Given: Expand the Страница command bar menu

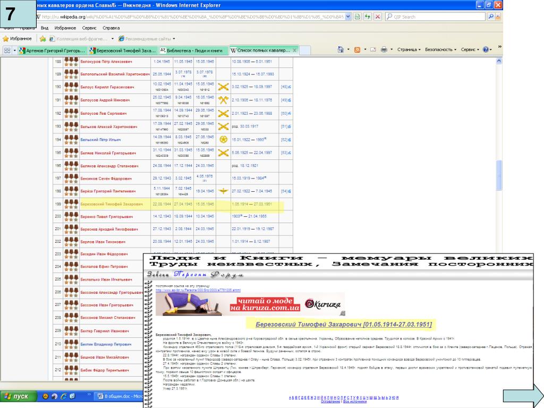Looking at the screenshot, I should [409, 49].
